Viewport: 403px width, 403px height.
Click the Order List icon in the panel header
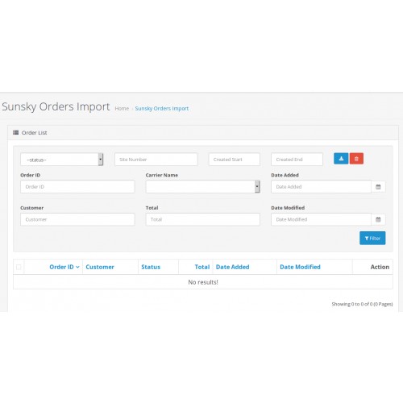[16, 132]
